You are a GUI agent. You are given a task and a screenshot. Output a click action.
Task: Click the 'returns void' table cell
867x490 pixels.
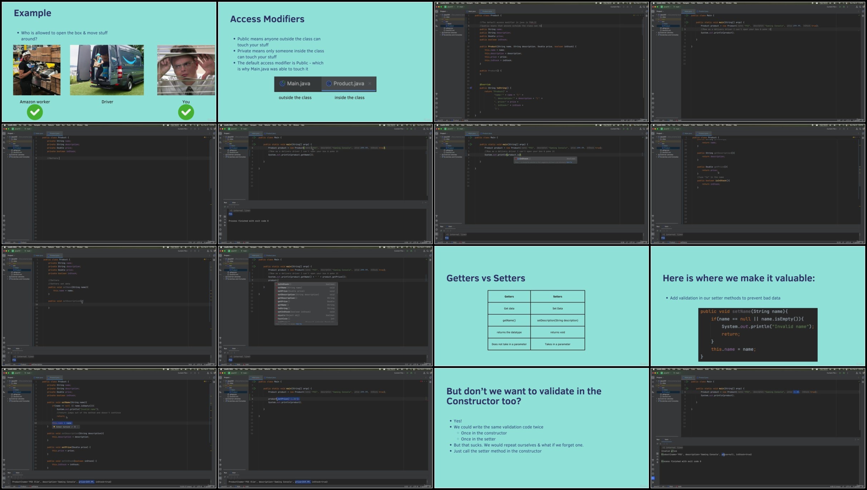(x=558, y=332)
